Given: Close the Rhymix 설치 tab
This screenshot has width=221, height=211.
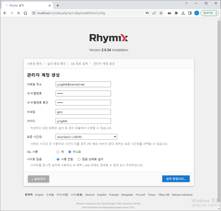Looking at the screenshot, I should click(50, 6).
